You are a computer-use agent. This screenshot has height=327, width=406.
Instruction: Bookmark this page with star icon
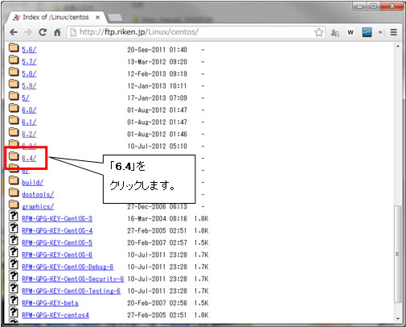coord(318,32)
